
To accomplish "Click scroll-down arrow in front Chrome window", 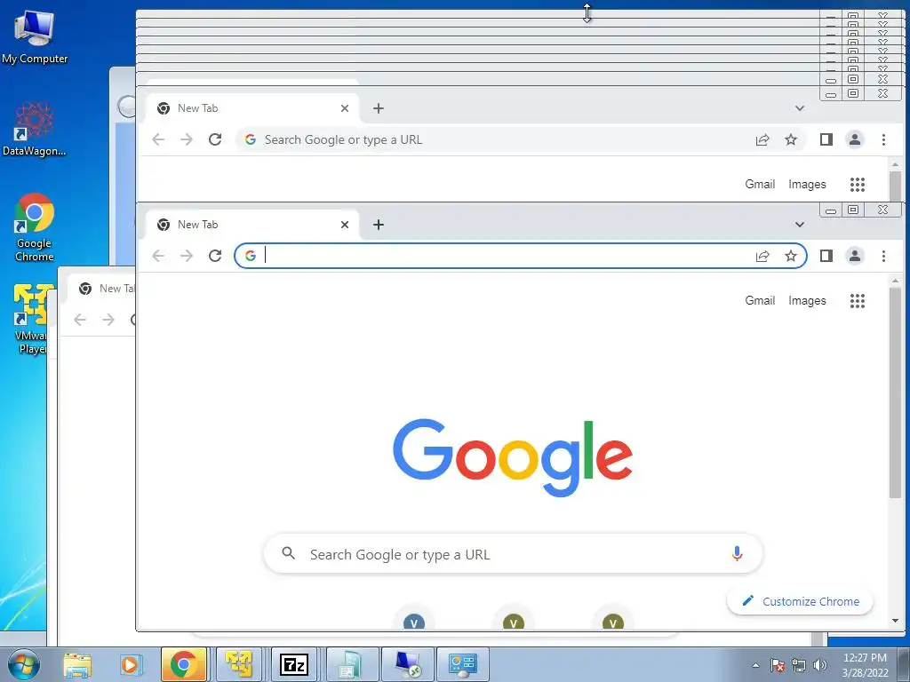I will pyautogui.click(x=895, y=621).
